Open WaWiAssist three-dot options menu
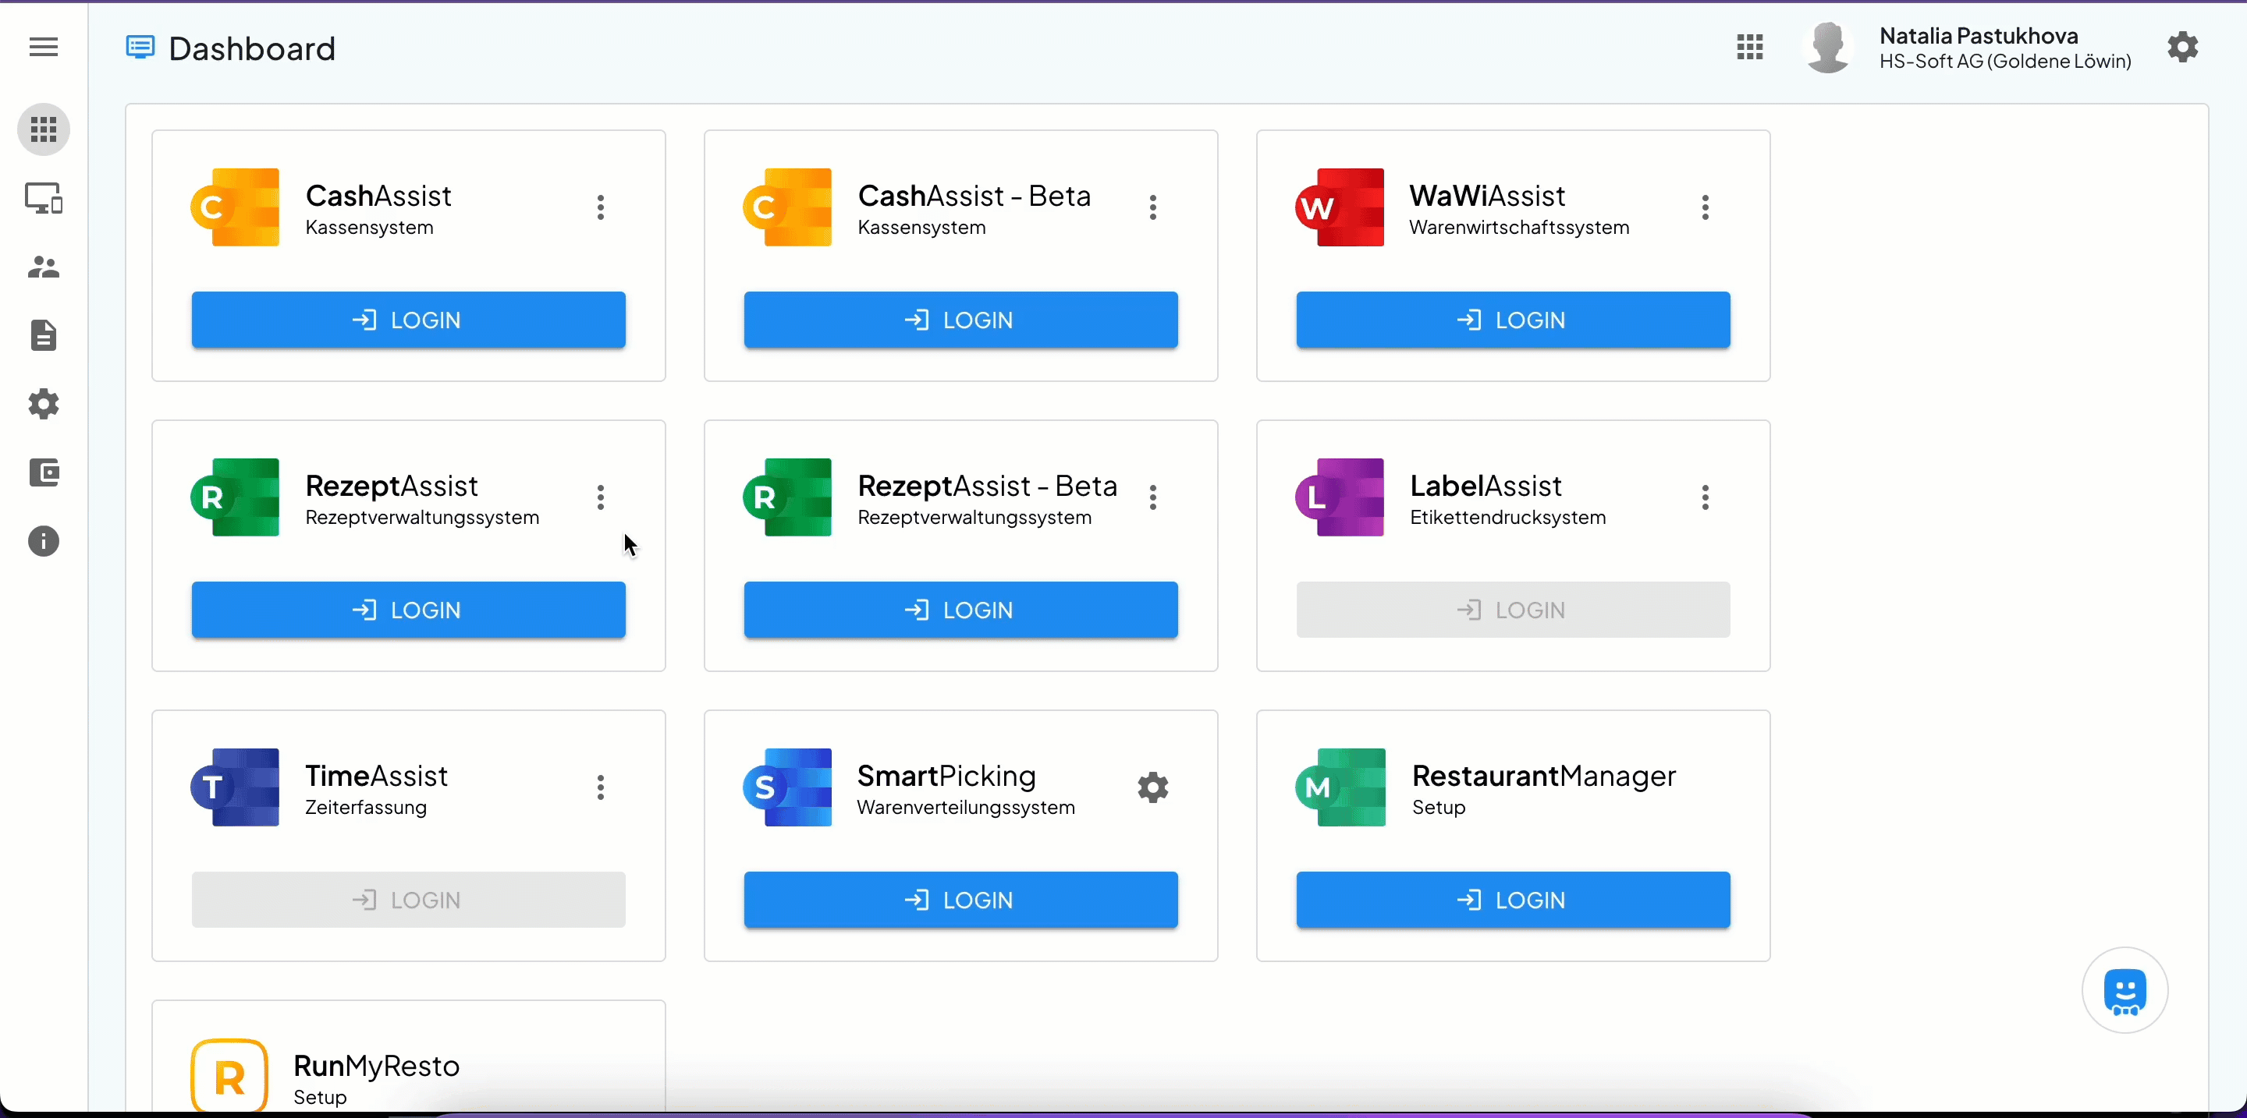The image size is (2247, 1118). click(1706, 207)
